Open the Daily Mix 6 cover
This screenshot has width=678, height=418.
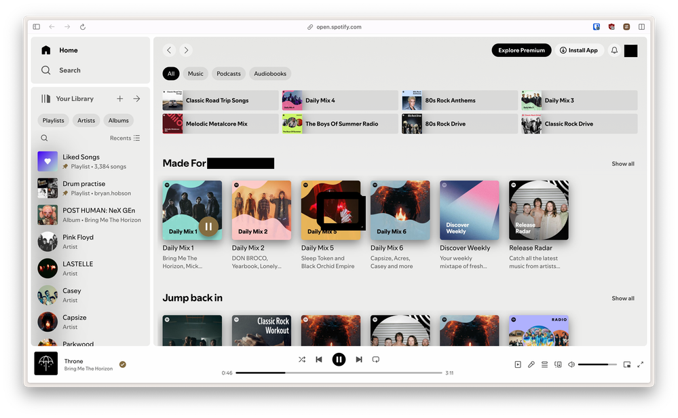(x=400, y=210)
